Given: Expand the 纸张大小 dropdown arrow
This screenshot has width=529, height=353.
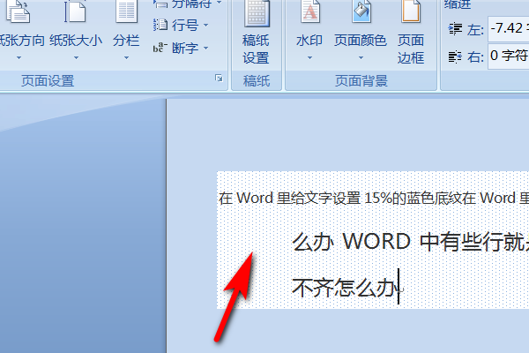Looking at the screenshot, I should click(x=76, y=58).
